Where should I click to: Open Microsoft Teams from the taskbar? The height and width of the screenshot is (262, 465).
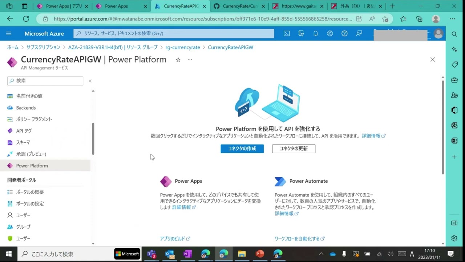151,254
